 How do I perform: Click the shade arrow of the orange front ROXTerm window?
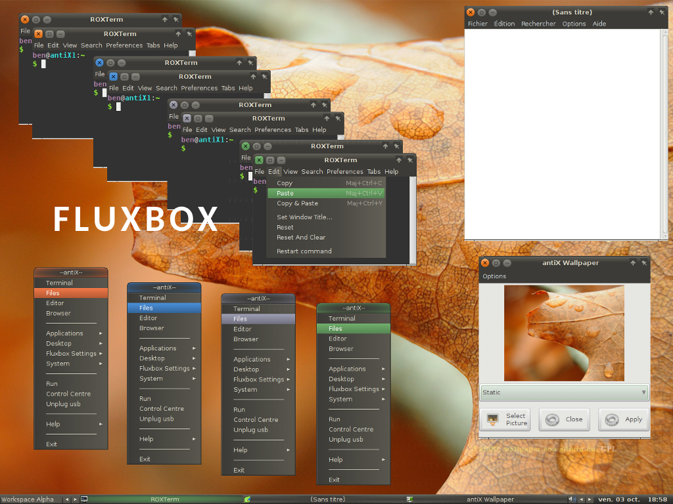coord(178,34)
